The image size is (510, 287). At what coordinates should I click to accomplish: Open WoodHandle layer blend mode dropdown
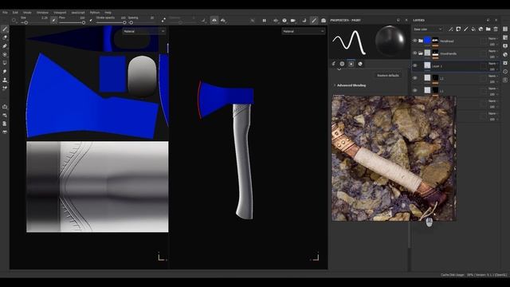click(493, 51)
